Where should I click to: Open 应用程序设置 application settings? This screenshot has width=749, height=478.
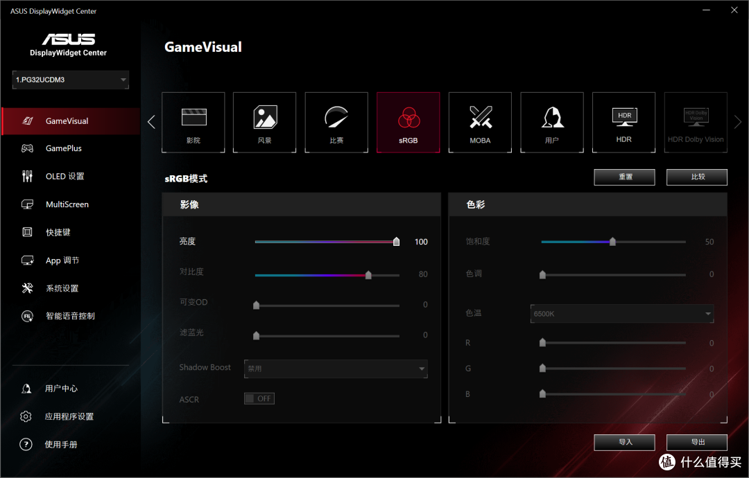(71, 416)
